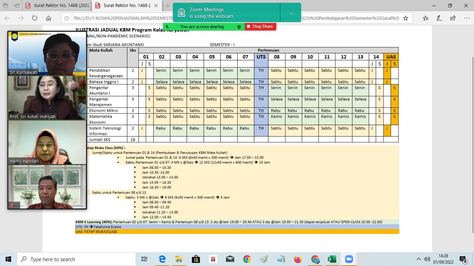Screen dimensions: 474x266
Task: Click the webcam icon in the Zoom notification
Action: (181, 13)
